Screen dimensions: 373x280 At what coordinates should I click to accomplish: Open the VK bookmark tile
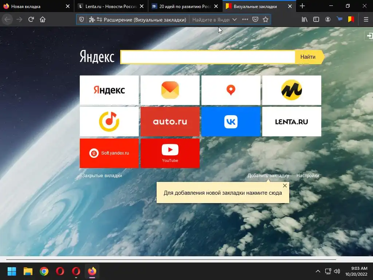tap(231, 122)
